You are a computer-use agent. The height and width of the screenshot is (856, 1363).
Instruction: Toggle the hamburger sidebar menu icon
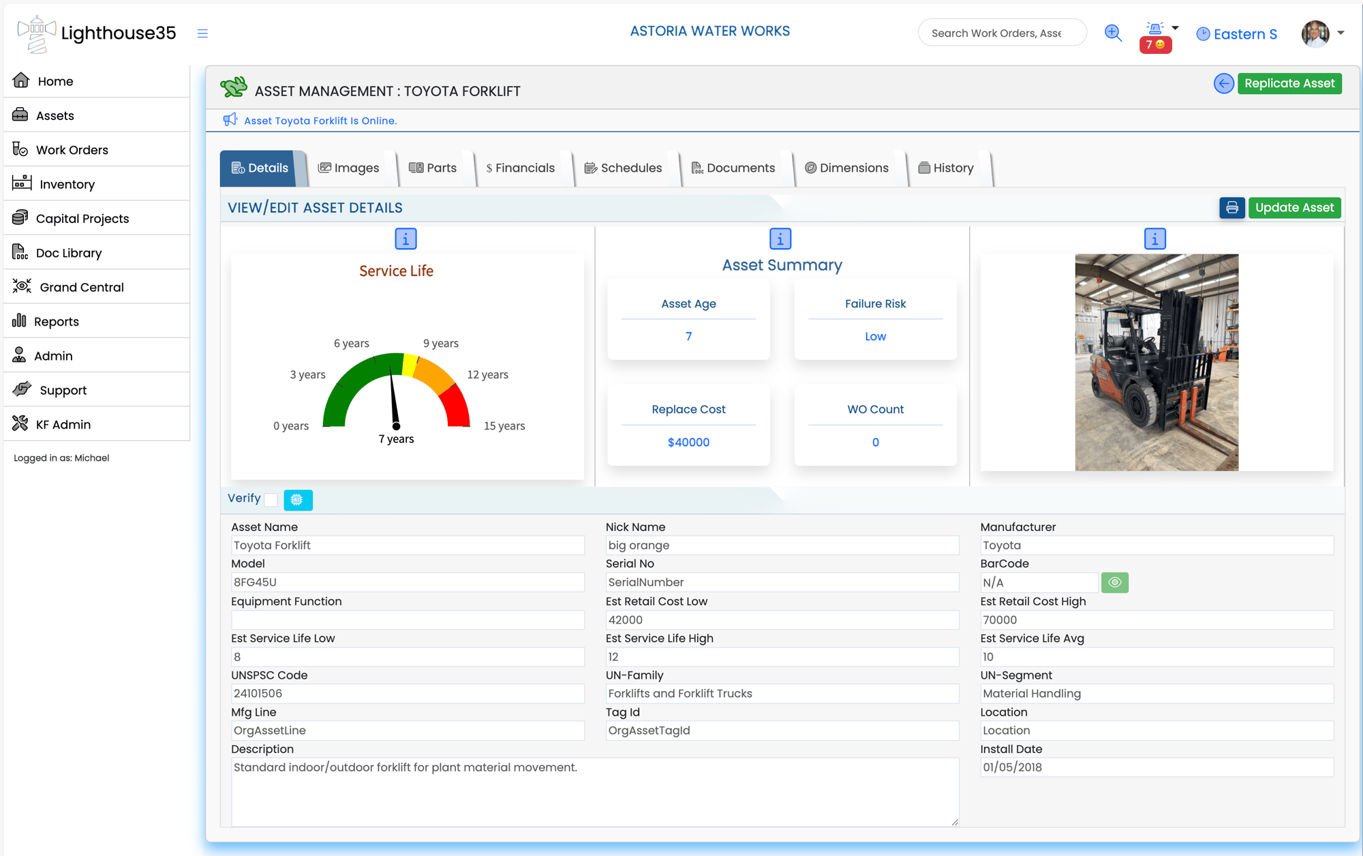[x=202, y=33]
